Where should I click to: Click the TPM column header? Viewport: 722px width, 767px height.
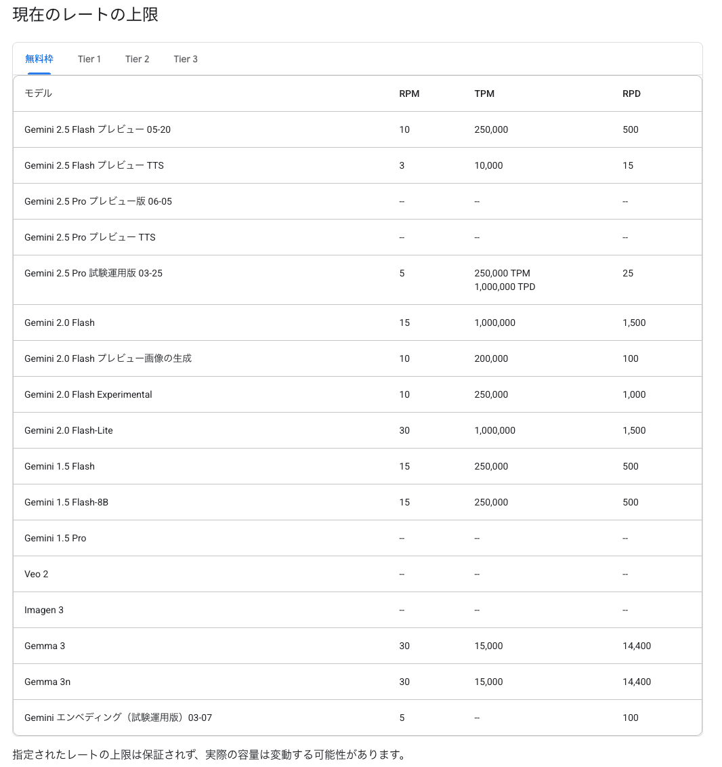pyautogui.click(x=484, y=94)
